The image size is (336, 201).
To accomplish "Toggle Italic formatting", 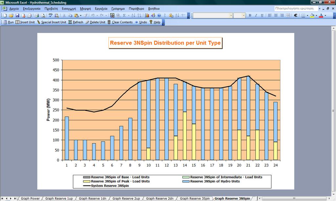I will 256,15.
